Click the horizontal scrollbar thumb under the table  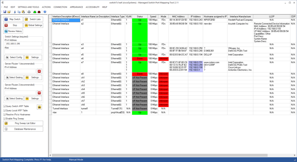point(160,155)
